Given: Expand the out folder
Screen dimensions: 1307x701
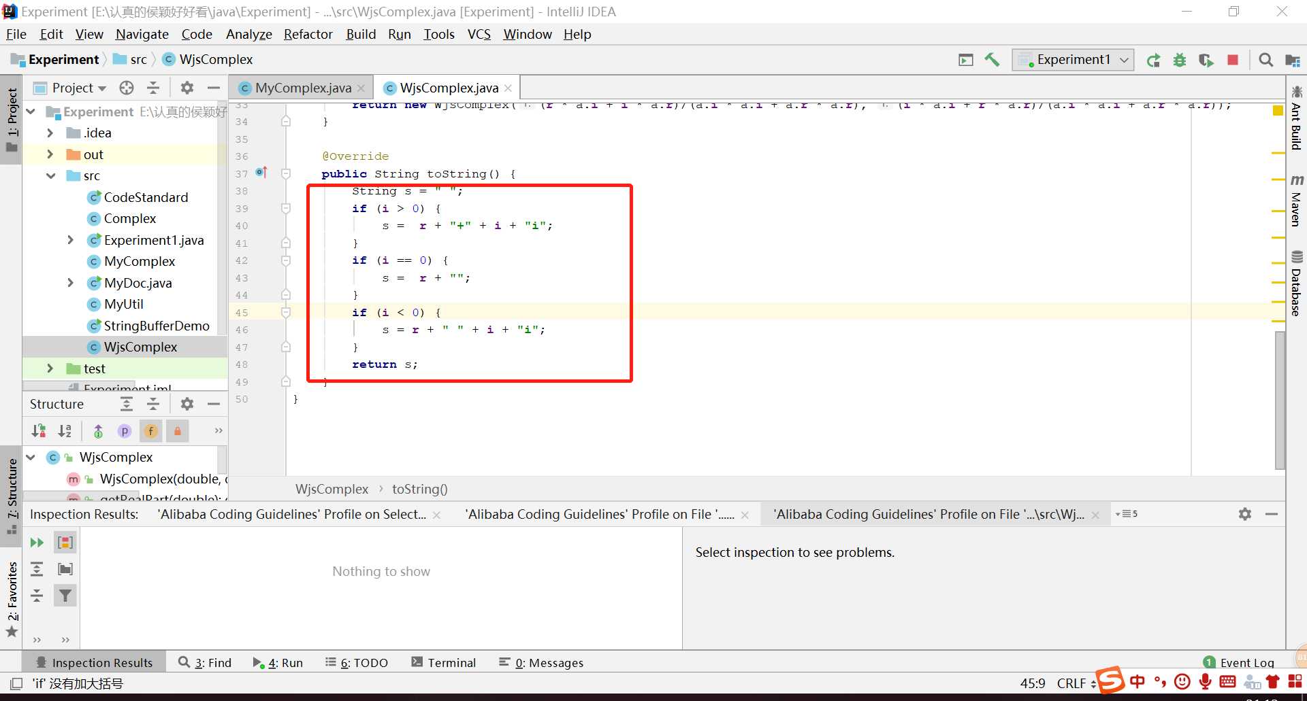Looking at the screenshot, I should click(50, 154).
